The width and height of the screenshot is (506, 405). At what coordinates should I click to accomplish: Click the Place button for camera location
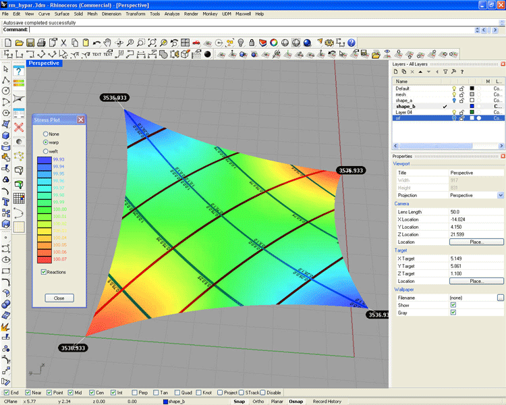click(x=476, y=242)
